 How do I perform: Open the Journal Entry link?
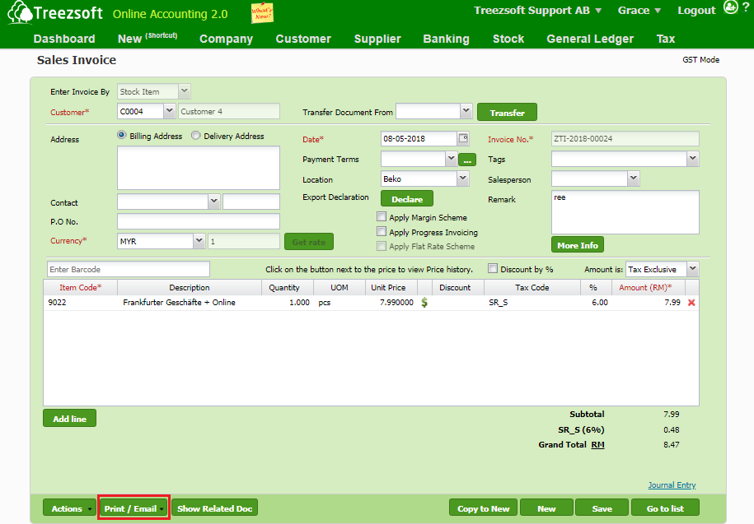click(x=672, y=485)
